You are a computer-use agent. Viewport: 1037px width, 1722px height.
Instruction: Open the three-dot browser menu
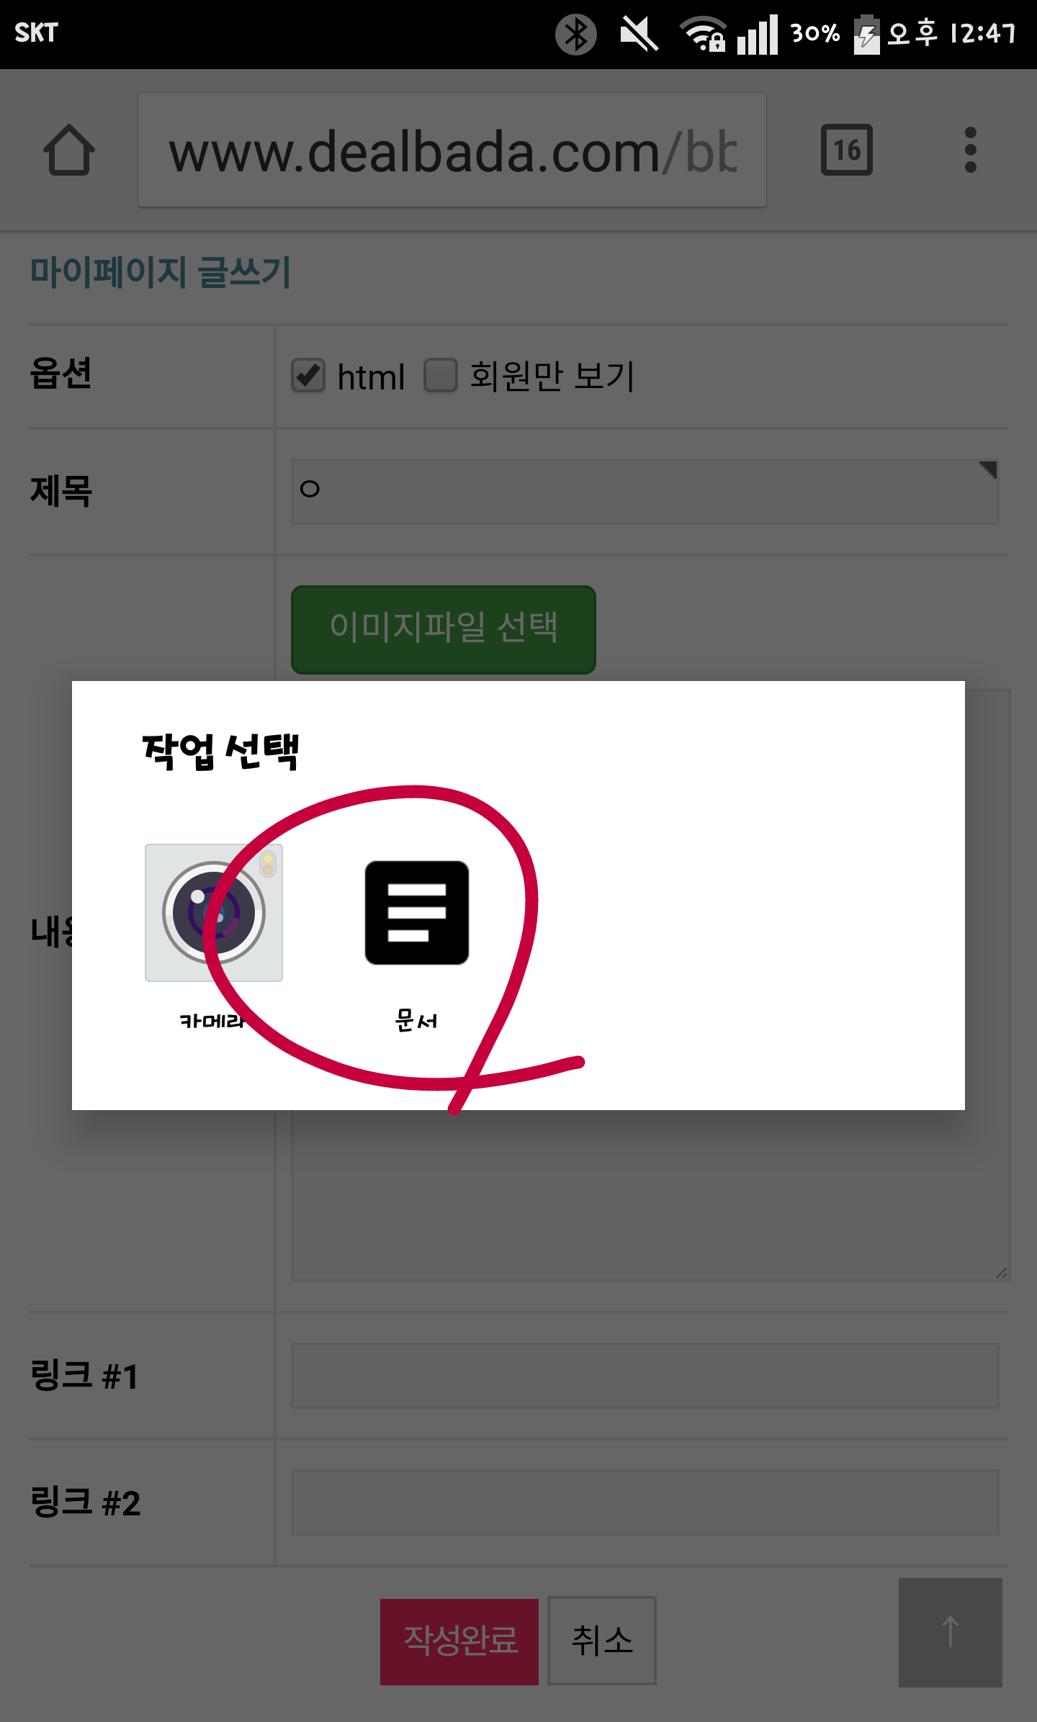[970, 150]
